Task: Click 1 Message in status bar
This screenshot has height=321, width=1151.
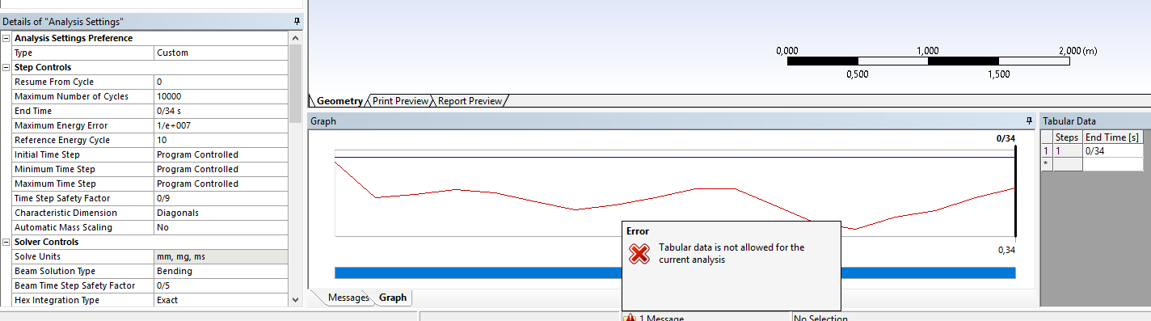Action: pyautogui.click(x=661, y=318)
